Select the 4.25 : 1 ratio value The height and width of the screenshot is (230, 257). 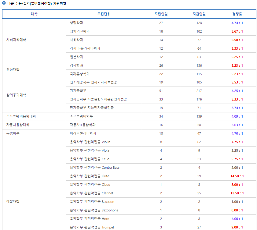click(237, 91)
